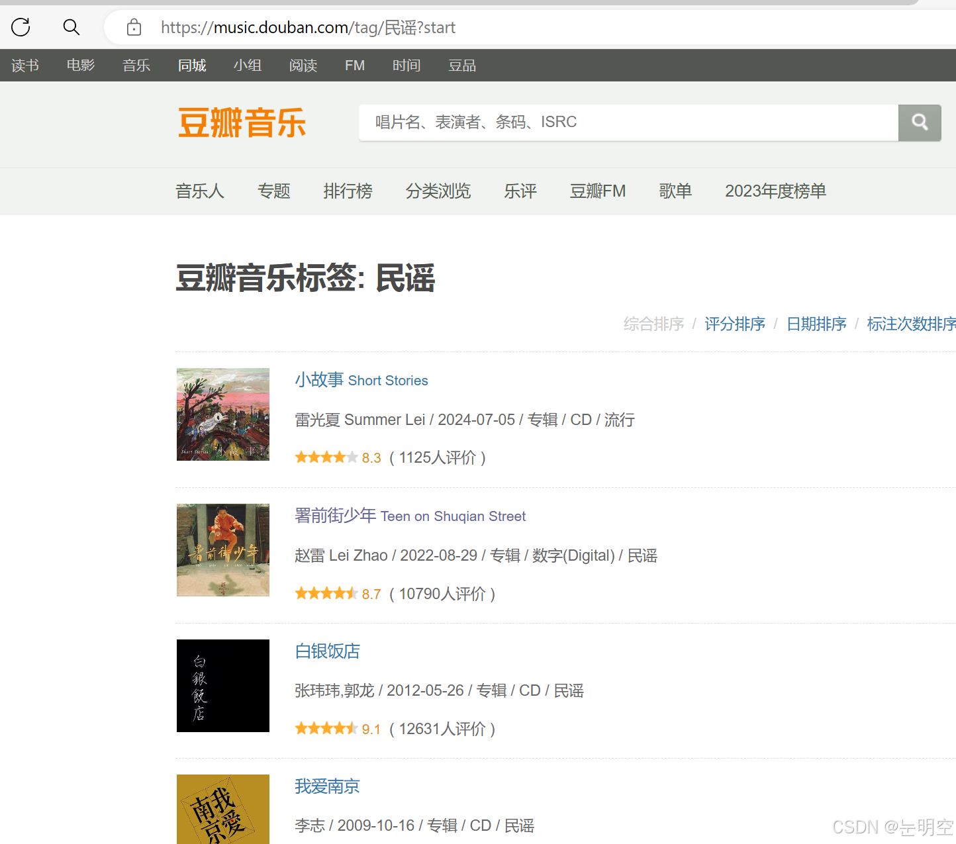Click the text 1125人评价

tap(438, 458)
